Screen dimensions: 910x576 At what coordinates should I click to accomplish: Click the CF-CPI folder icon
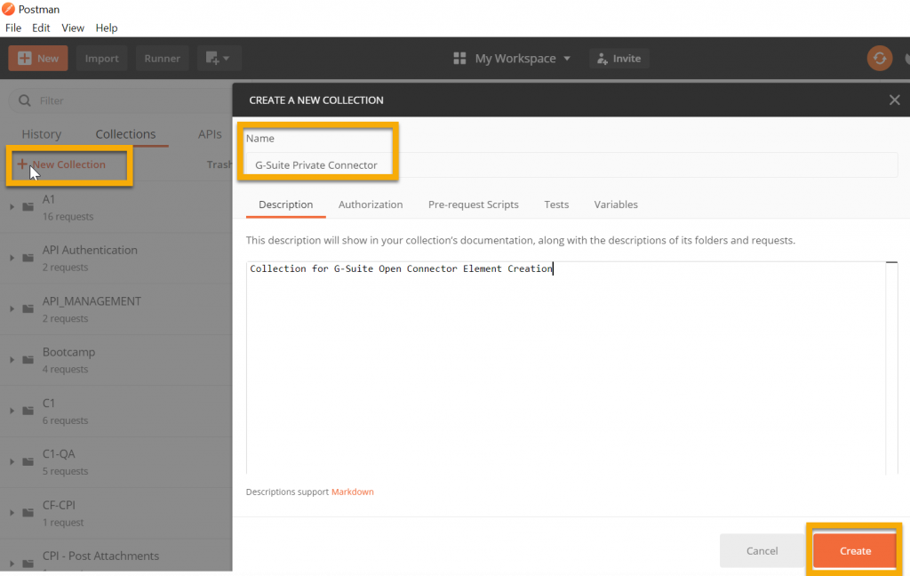(x=28, y=512)
